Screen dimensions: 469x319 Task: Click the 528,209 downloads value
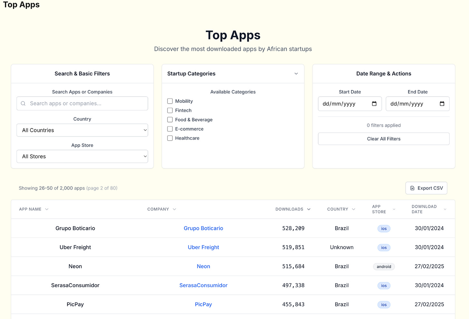click(293, 228)
